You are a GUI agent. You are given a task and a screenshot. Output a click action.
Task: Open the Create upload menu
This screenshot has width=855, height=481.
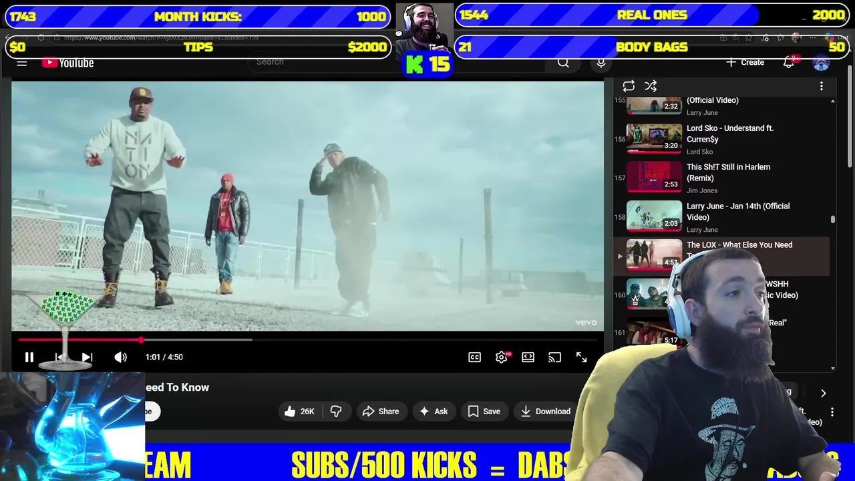[745, 62]
